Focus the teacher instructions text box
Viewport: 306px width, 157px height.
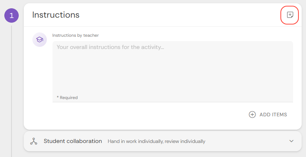point(172,68)
